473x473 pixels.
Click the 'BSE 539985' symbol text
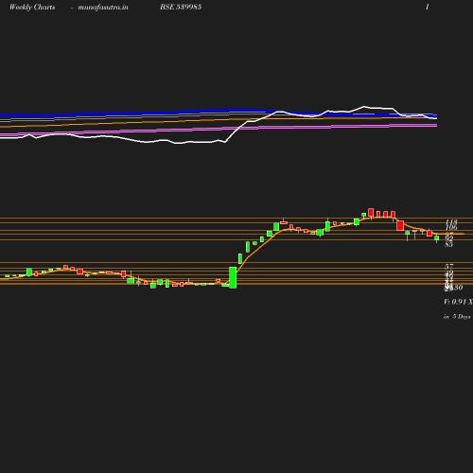pyautogui.click(x=181, y=7)
